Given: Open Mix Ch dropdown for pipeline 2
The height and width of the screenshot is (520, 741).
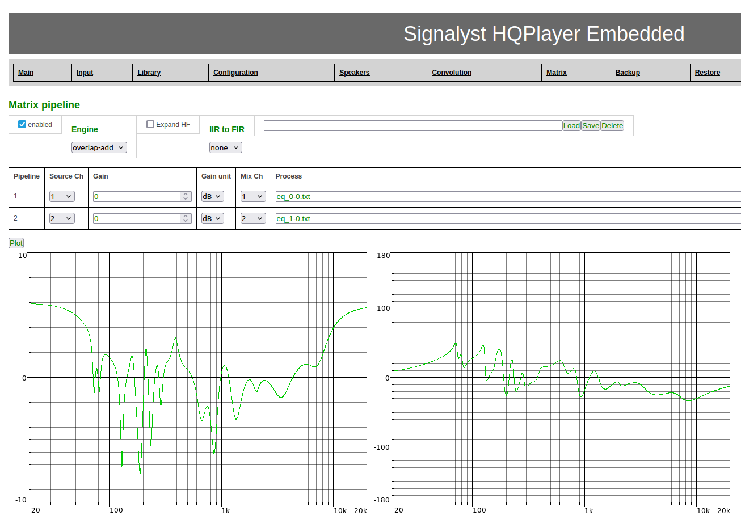Looking at the screenshot, I should pos(253,218).
